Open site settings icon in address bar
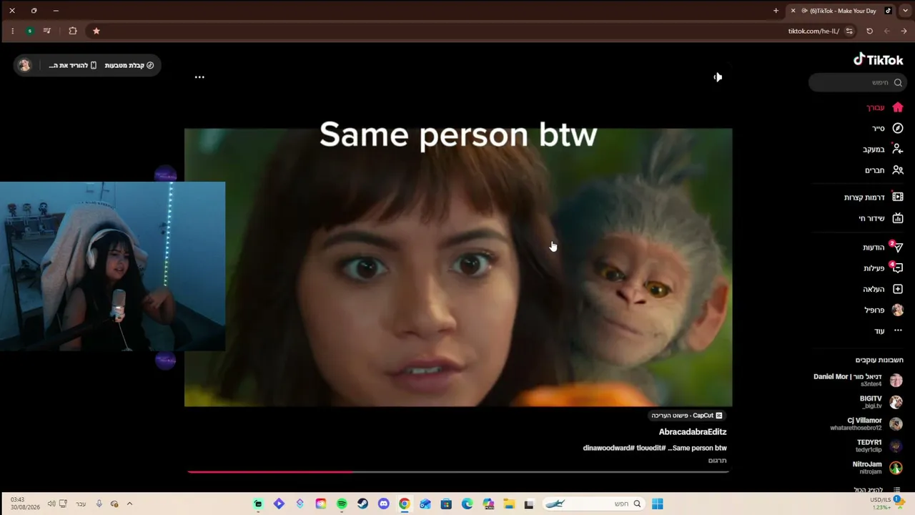 click(849, 31)
